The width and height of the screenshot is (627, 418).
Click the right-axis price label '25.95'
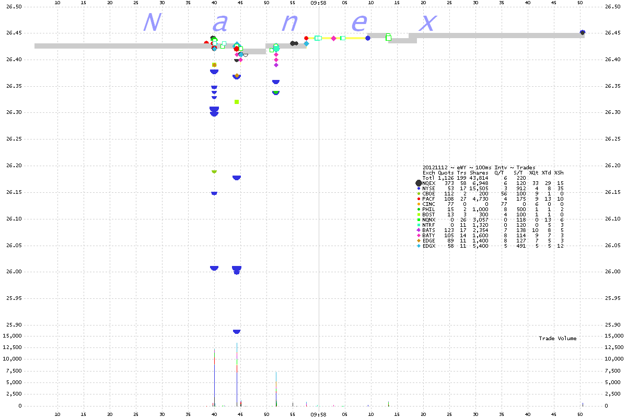(613, 298)
